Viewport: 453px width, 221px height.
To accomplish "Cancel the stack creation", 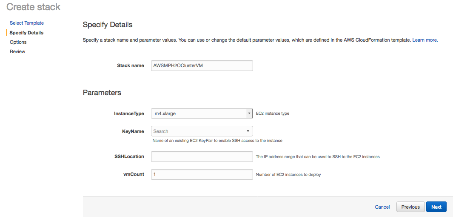I will (382, 207).
